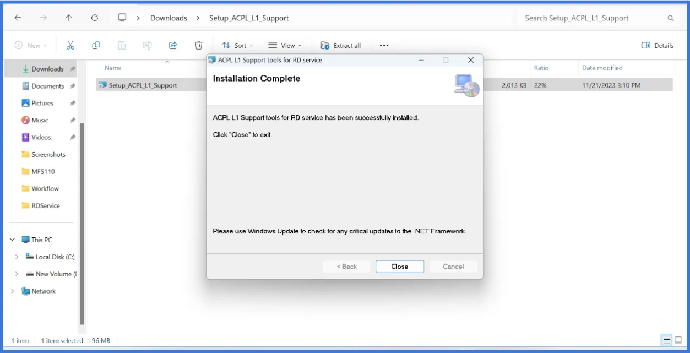Screen dimensions: 690x353
Task: Click the 2,013 KB size cell
Action: pyautogui.click(x=514, y=85)
